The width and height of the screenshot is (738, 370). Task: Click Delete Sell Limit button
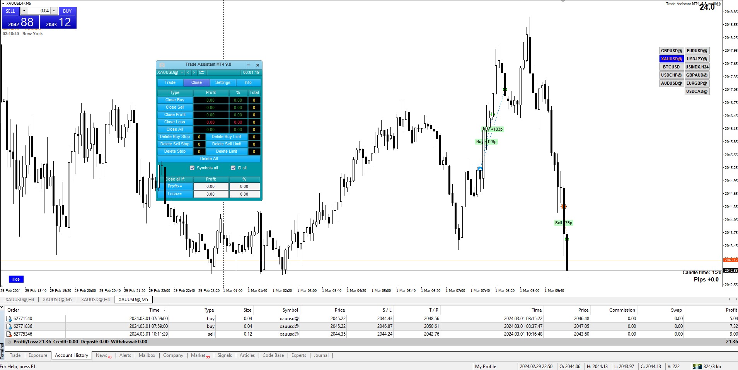[x=227, y=144]
